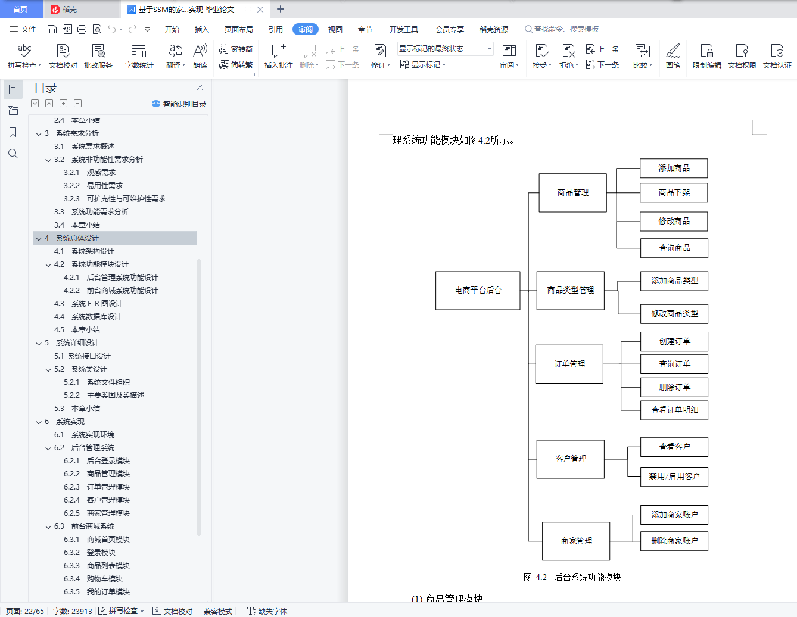Screen dimensions: 797x617
Task: Switch to the 插入 ribbon tab
Action: pos(202,29)
